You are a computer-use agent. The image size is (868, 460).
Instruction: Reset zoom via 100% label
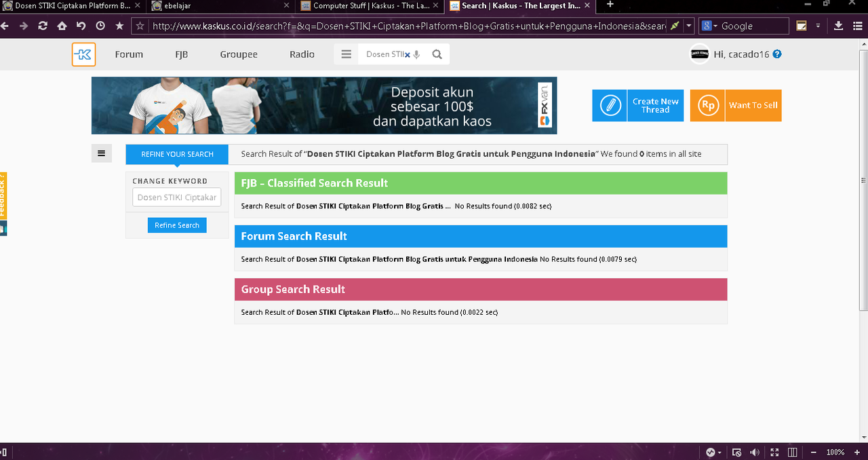(835, 452)
